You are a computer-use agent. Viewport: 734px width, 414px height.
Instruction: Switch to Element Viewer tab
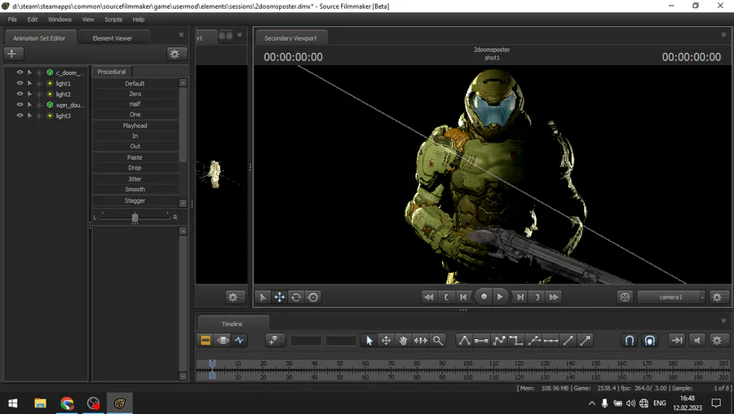(113, 37)
